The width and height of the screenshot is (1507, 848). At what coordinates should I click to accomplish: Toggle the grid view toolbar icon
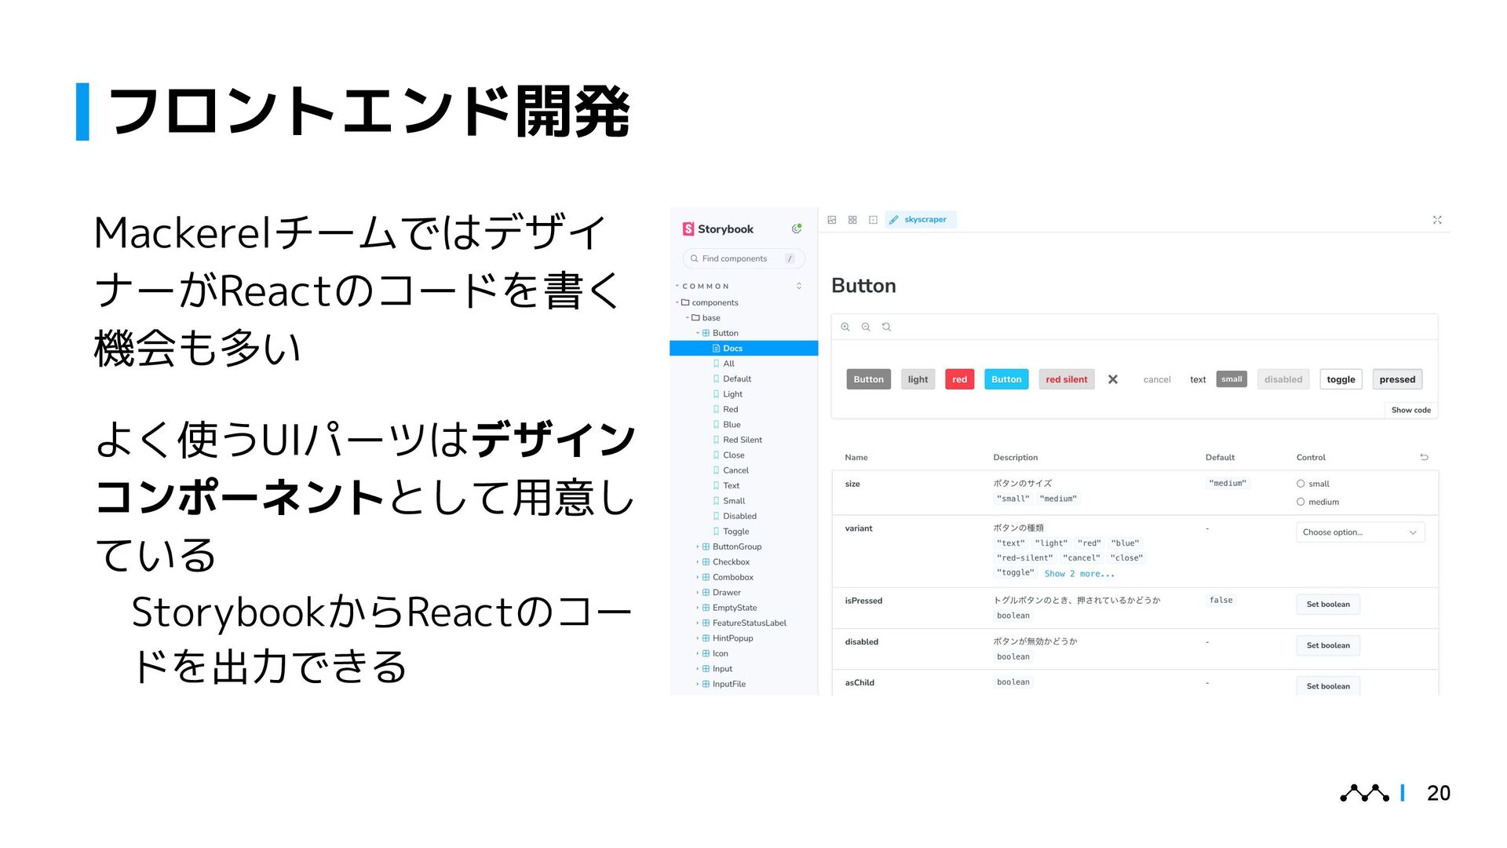[x=852, y=220]
